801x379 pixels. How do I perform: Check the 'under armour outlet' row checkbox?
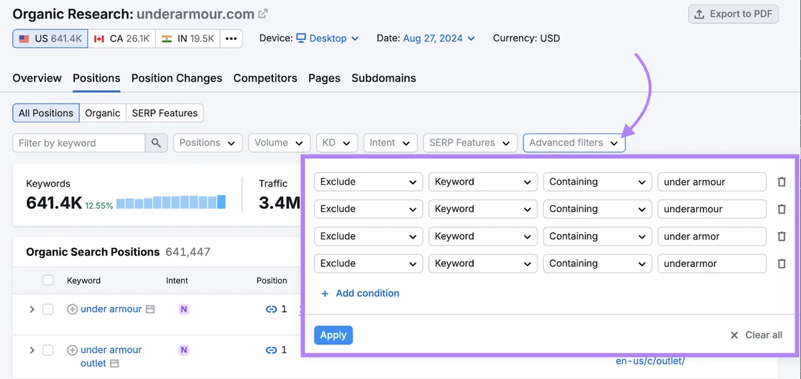tap(47, 350)
